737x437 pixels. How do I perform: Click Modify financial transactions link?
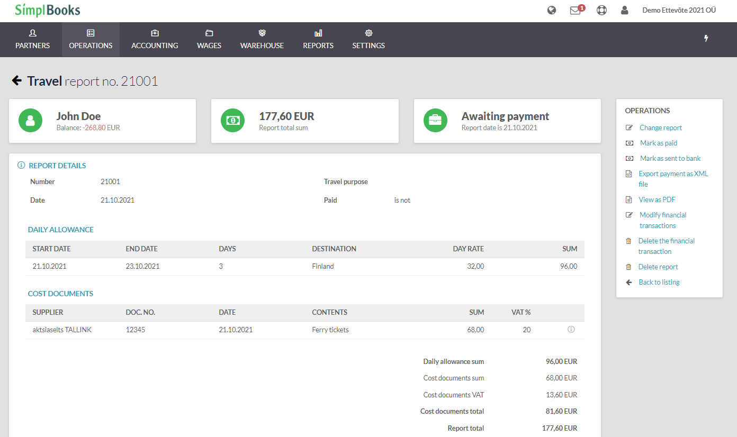point(663,220)
